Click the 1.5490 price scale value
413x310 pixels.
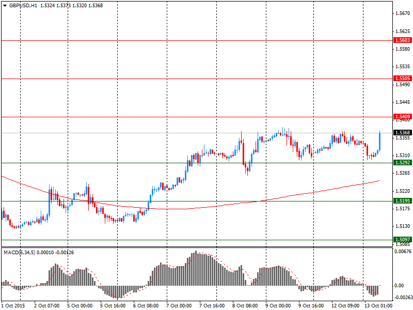[x=403, y=84]
